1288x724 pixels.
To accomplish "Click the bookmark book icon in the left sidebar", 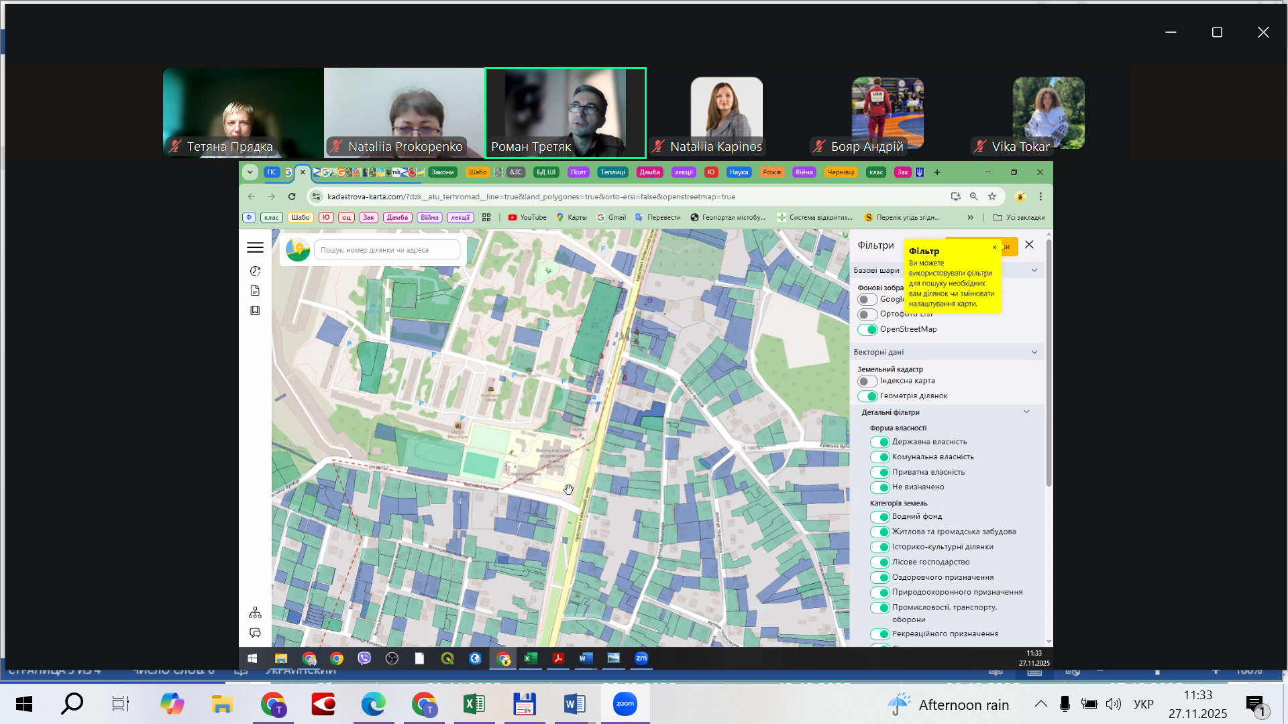I will [x=255, y=310].
